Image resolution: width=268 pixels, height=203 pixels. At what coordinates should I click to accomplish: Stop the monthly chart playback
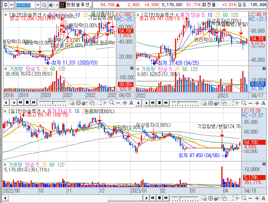[27, 103]
